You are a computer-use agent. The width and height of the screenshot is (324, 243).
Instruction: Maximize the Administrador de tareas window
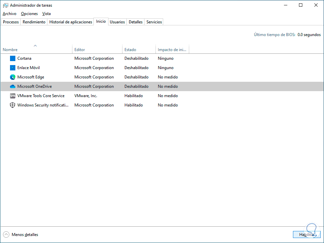[x=301, y=5]
